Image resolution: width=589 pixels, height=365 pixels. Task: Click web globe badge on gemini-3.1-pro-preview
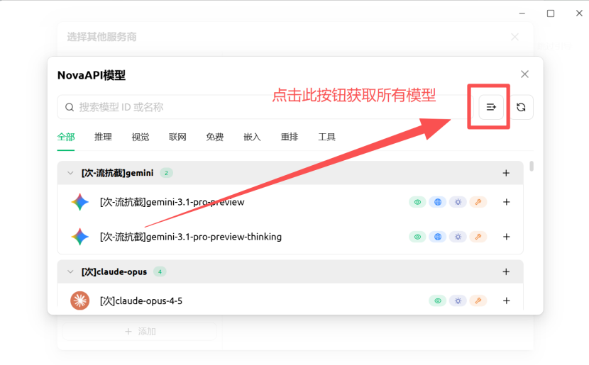point(438,202)
